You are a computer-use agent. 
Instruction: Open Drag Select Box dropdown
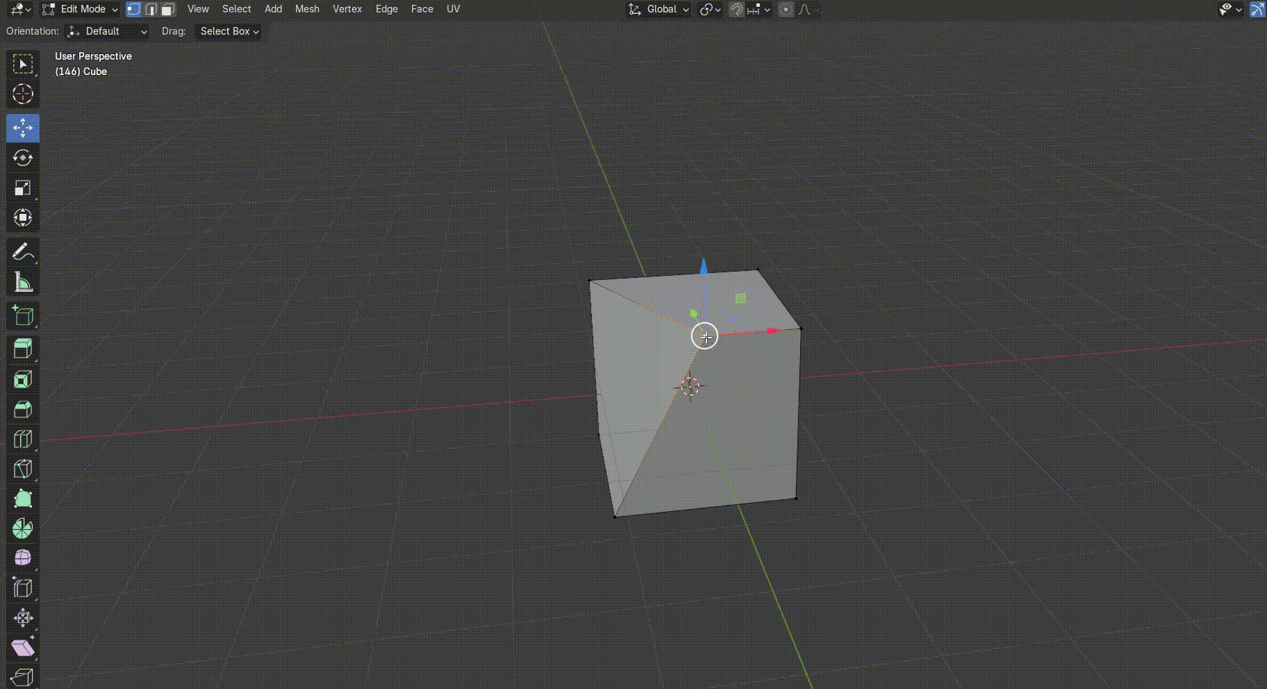229,31
